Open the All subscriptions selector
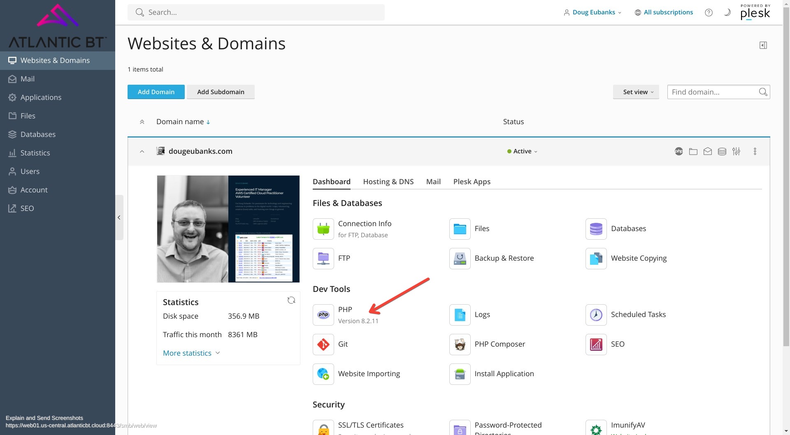Screen dimensions: 790x435 pos(664,12)
